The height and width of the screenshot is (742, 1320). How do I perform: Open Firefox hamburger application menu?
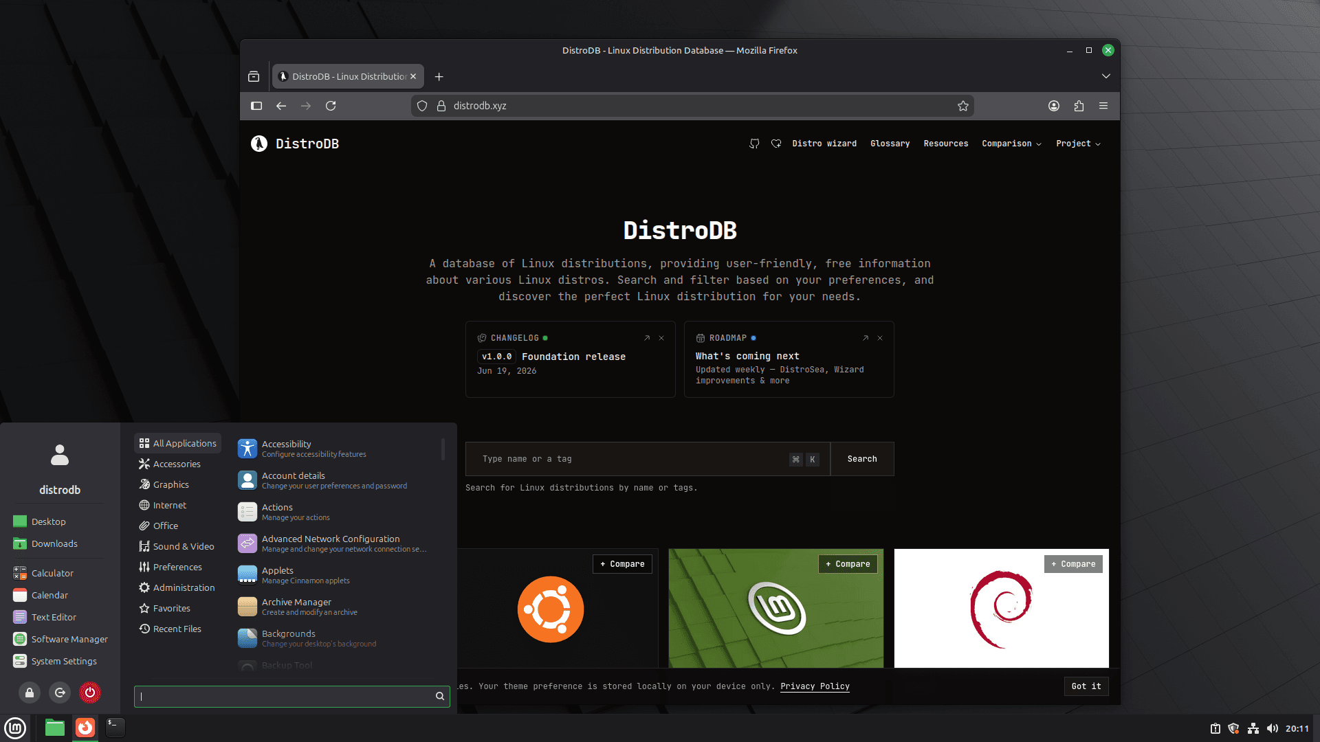click(1103, 106)
